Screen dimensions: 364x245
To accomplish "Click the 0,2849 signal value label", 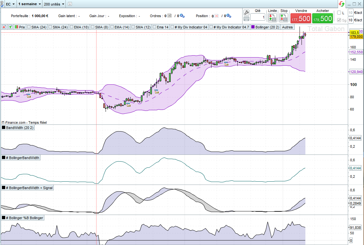I will [x=355, y=204].
